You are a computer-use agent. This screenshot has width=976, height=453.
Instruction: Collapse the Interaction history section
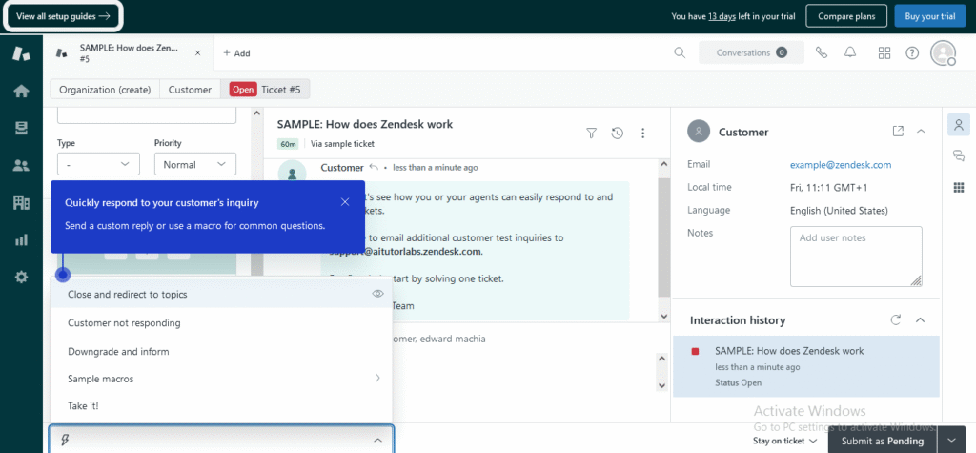click(921, 319)
